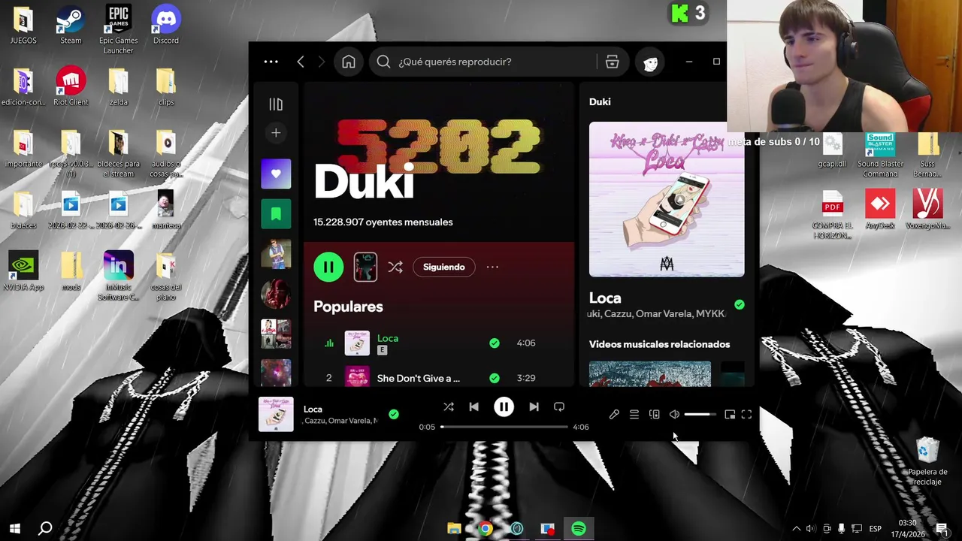The height and width of the screenshot is (541, 962).
Task: Show lyrics with the microphone icon
Action: [x=614, y=414]
